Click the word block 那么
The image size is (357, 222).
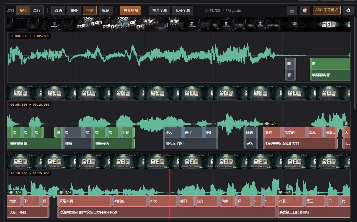173,132
